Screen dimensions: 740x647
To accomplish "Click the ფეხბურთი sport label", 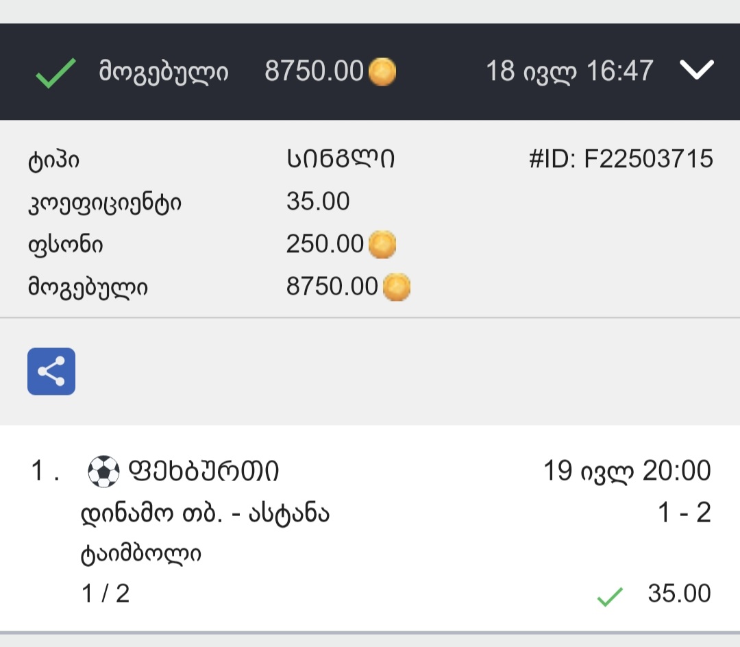I will click(x=203, y=472).
